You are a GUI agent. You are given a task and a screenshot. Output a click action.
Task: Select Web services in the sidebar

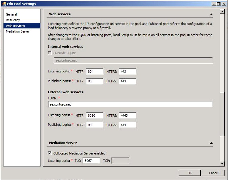[22, 26]
